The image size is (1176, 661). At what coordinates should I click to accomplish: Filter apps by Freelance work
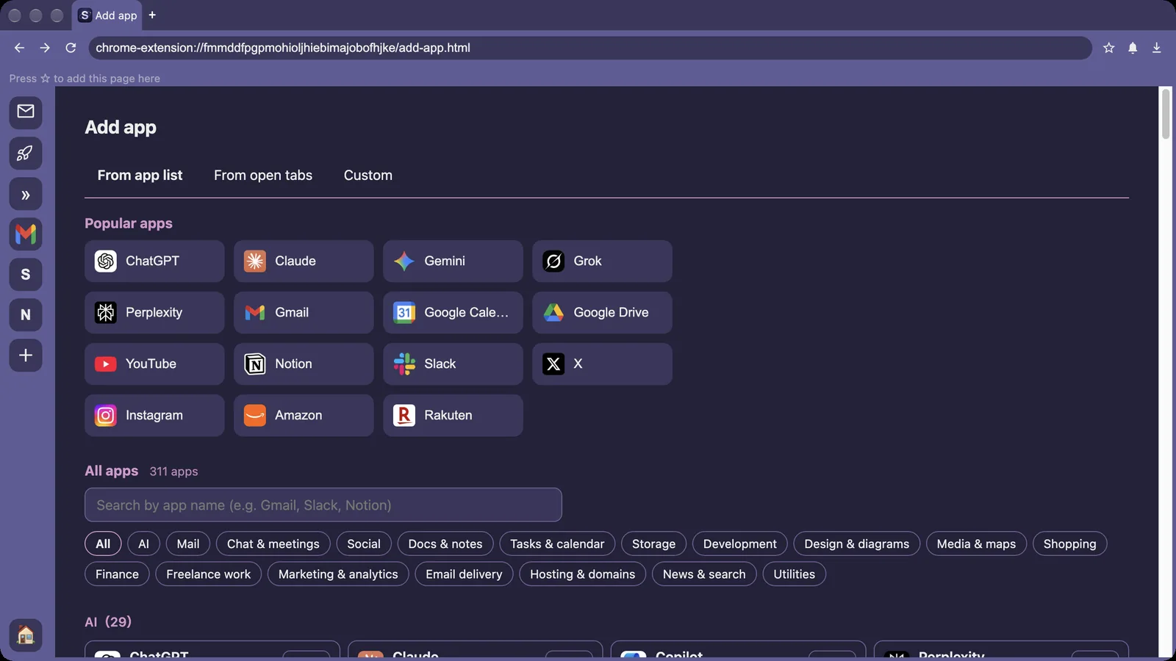(208, 574)
